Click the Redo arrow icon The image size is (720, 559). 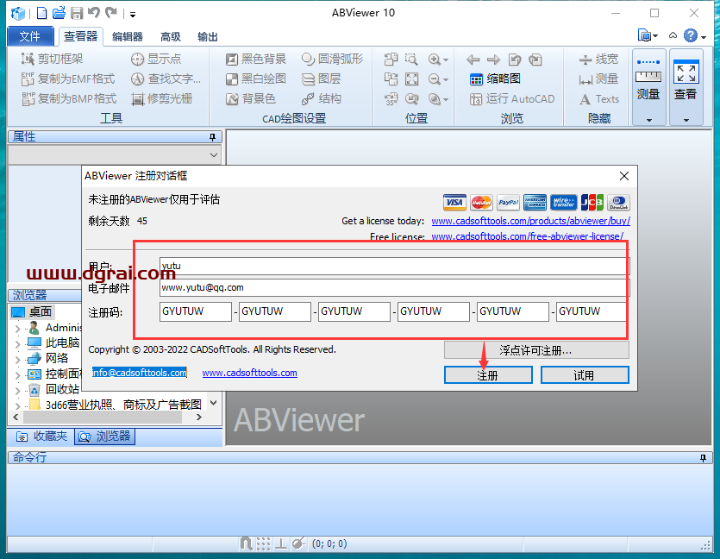[111, 12]
